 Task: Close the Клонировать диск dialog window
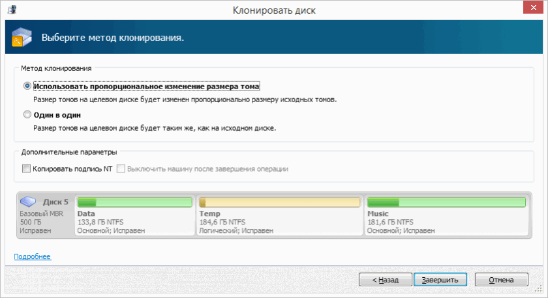[x=533, y=7]
